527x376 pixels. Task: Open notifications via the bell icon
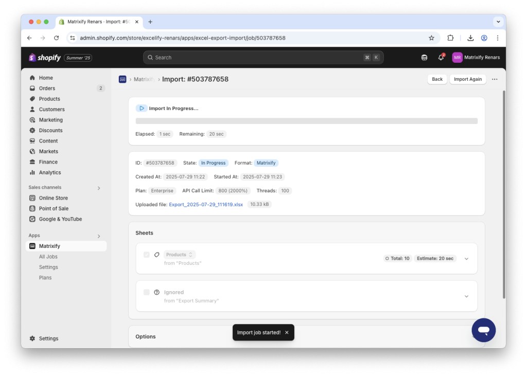[x=441, y=57]
